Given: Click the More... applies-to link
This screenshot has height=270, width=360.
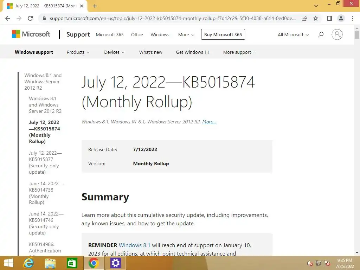Looking at the screenshot, I should (209, 122).
